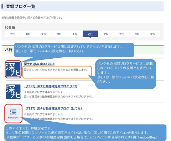This screenshot has width=171, height=141.
Task: Click the 深ナビ icon beside 深ナビQ&A blog
Action: pos(13,69)
